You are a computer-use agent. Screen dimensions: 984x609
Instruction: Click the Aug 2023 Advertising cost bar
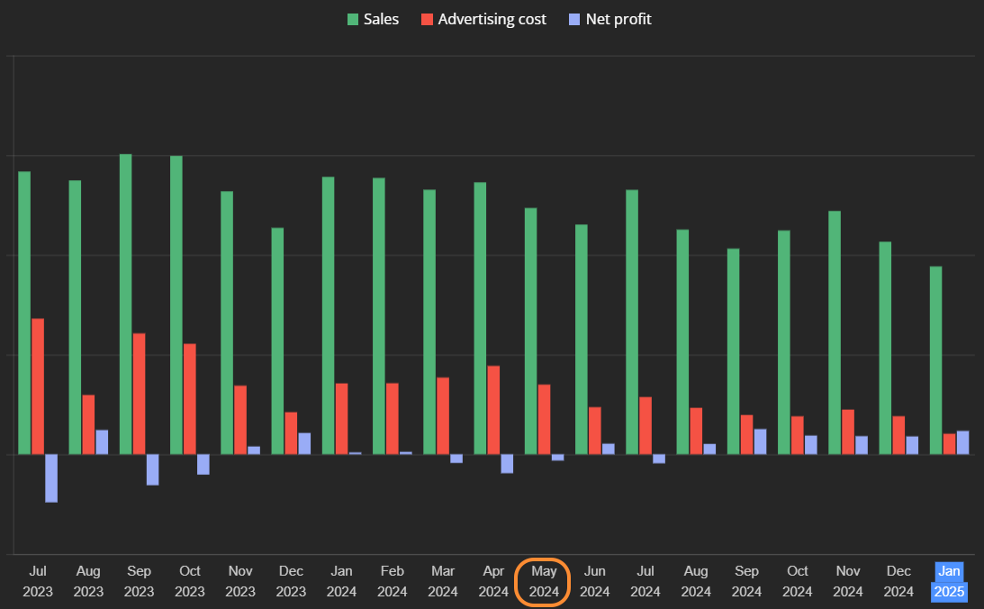pos(88,424)
